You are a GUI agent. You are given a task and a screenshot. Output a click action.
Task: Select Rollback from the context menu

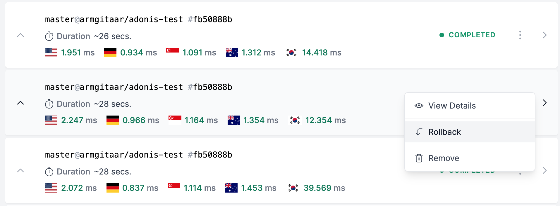[470, 132]
